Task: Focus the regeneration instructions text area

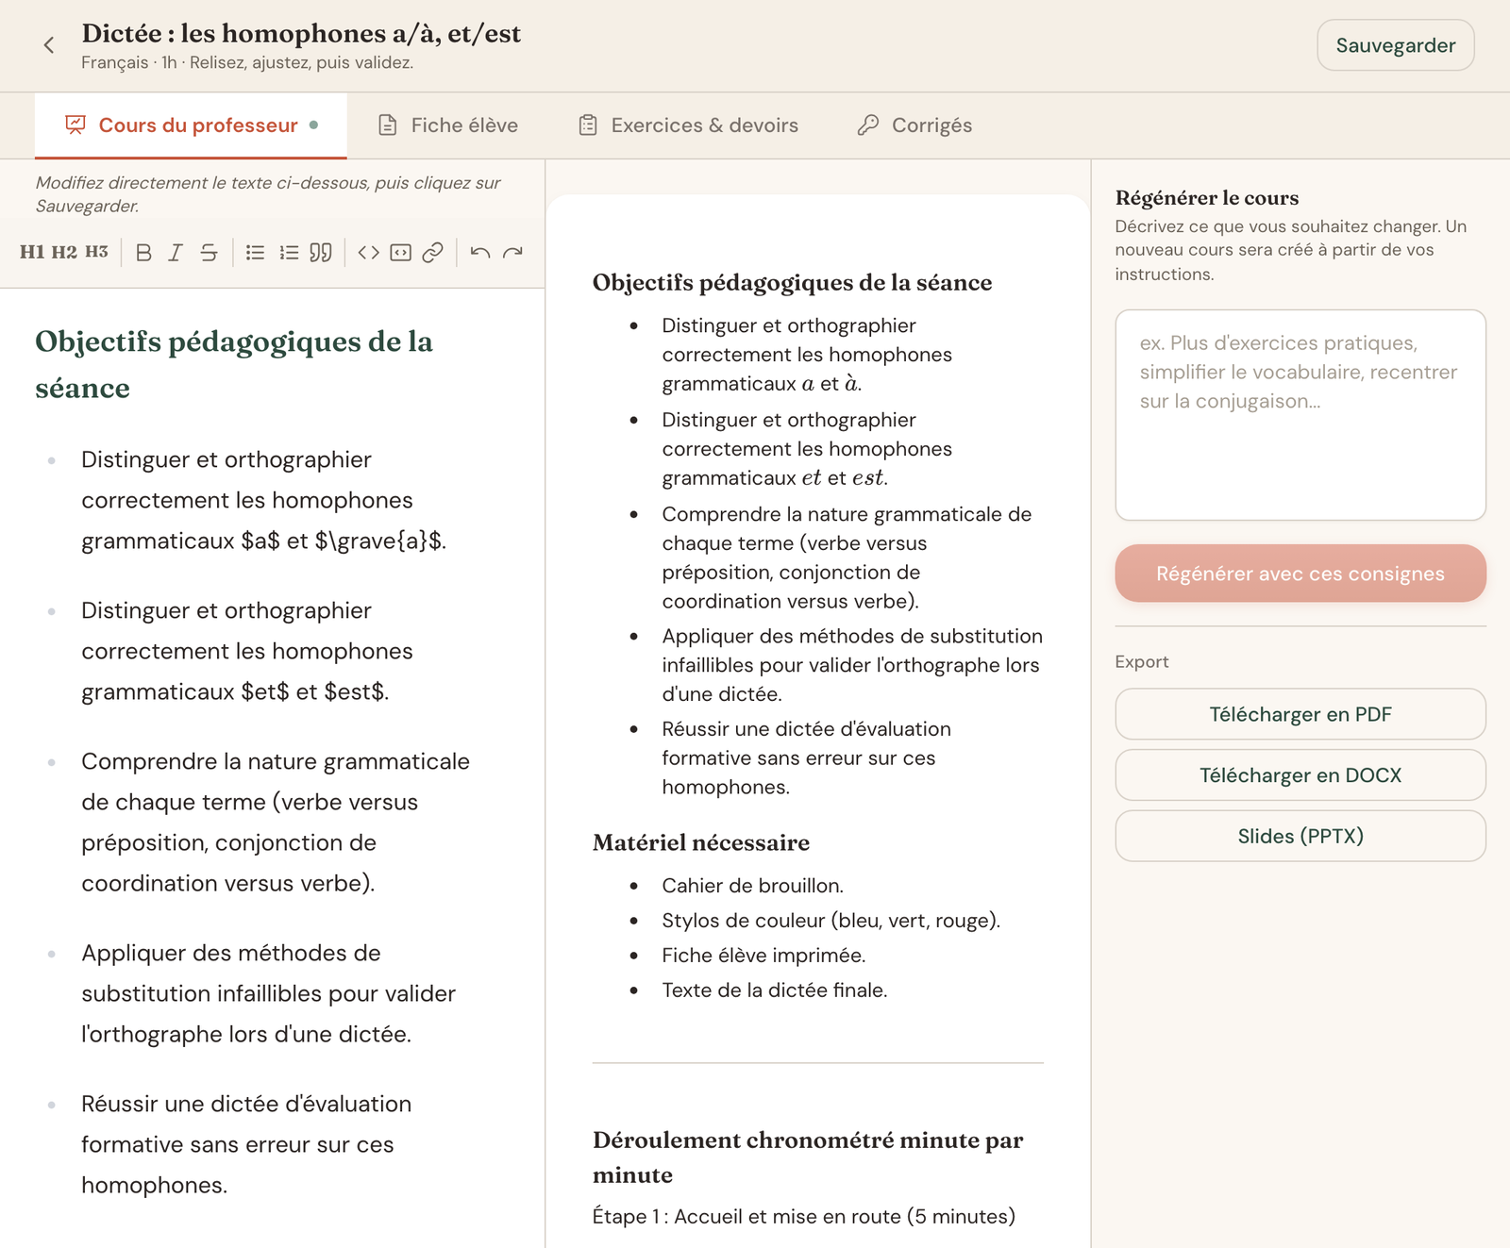Action: coord(1300,415)
